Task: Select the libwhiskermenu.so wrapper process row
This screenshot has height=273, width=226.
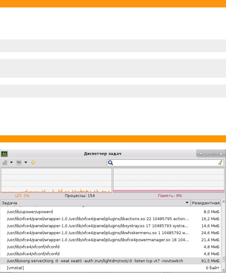Action: pos(110,233)
